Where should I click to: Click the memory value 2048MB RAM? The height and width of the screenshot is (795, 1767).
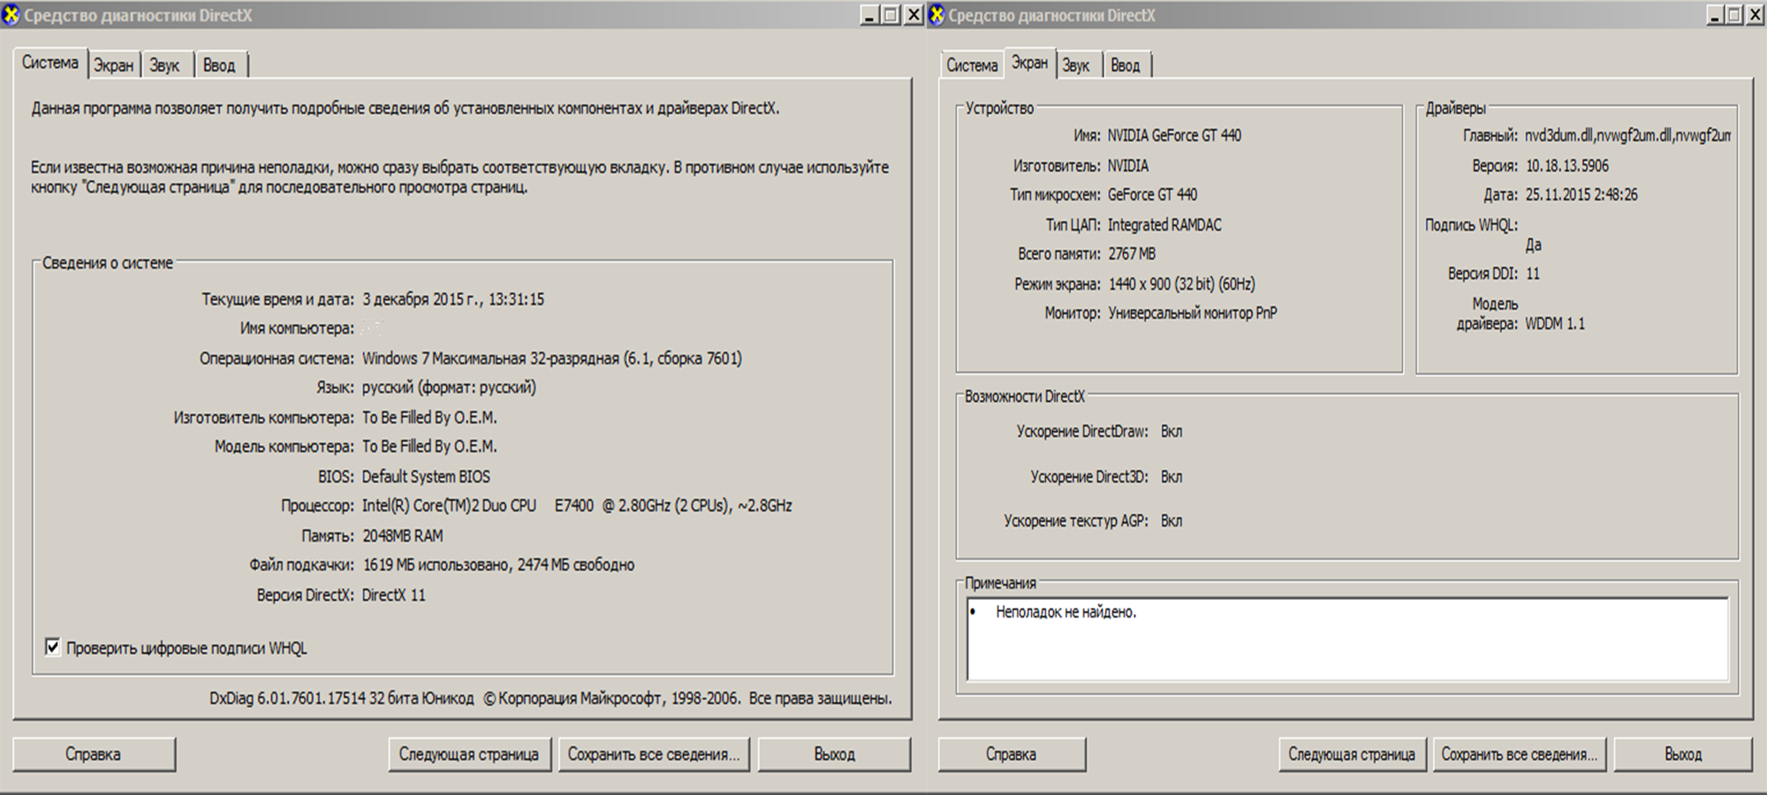tap(403, 536)
